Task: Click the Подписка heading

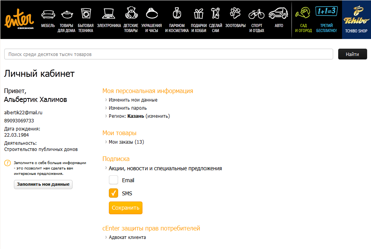Action: click(x=116, y=159)
